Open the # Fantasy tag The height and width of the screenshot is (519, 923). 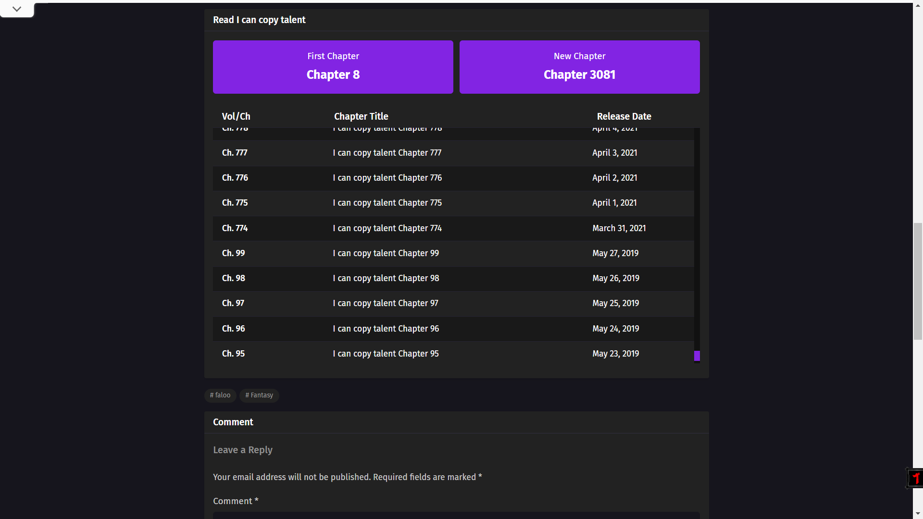[x=259, y=395]
